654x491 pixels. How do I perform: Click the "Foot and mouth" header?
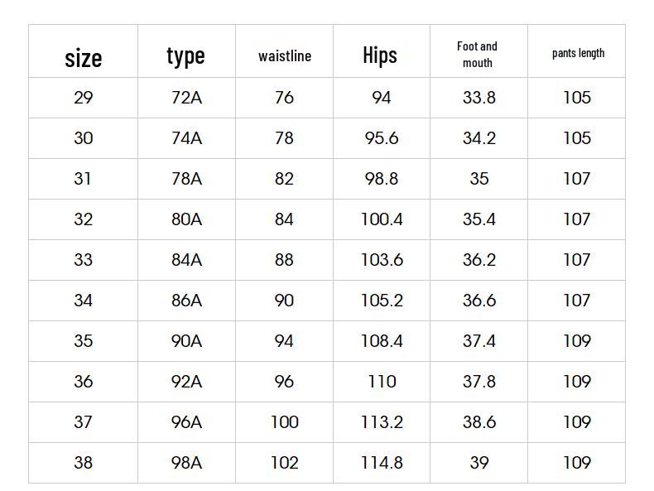pos(478,55)
